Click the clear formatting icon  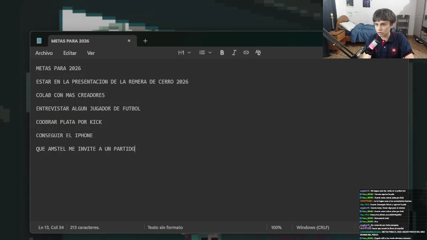(x=258, y=53)
